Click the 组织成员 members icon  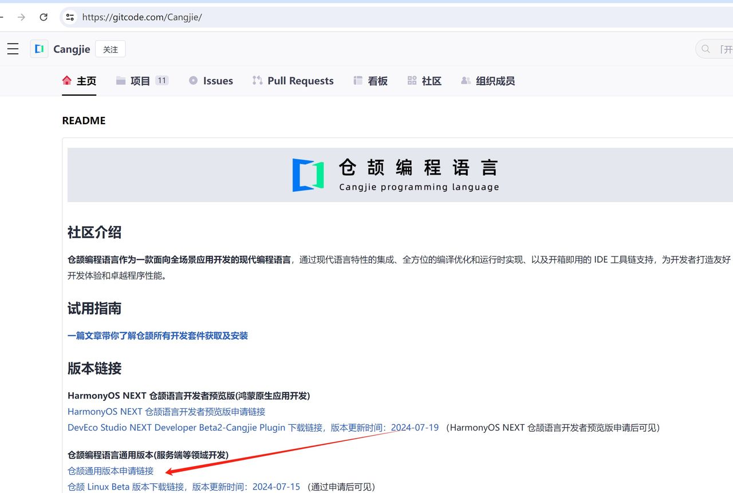(466, 80)
